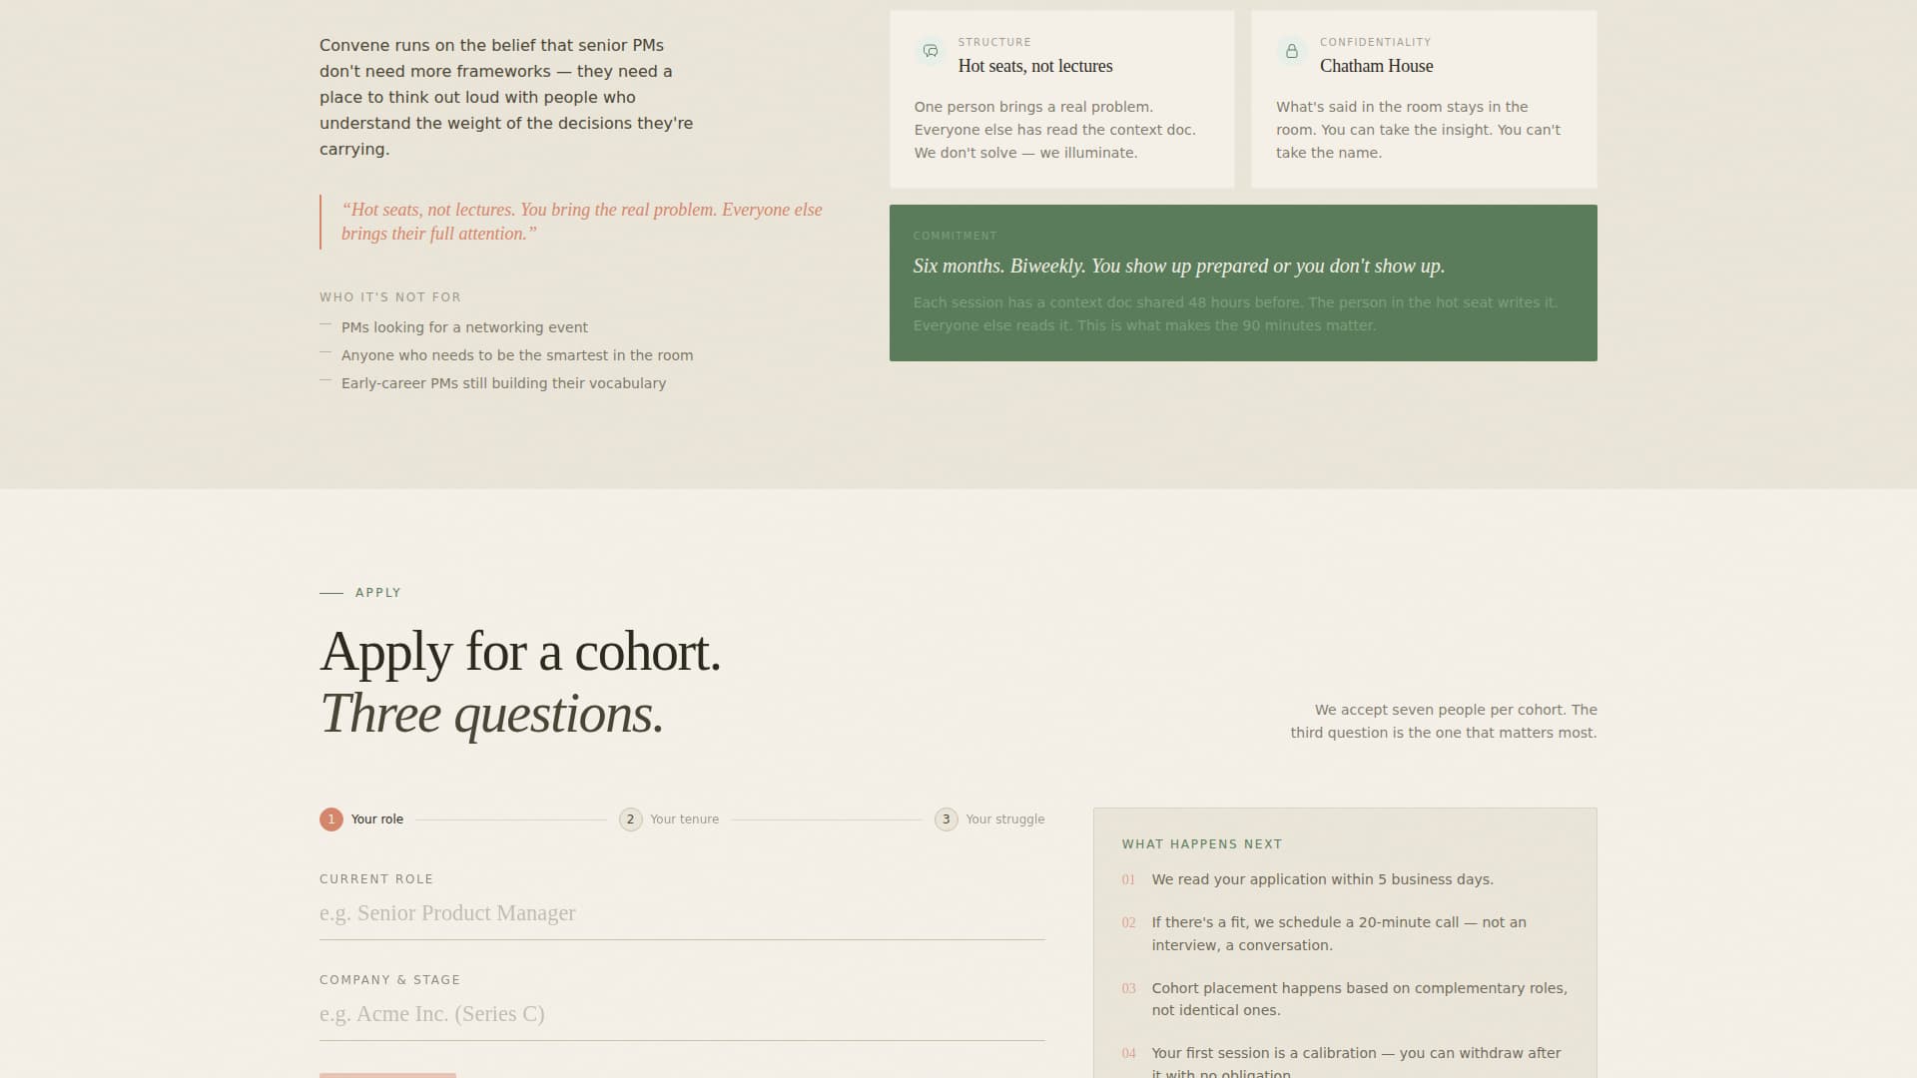
Task: Click the green Commitment banner
Action: pyautogui.click(x=1242, y=281)
